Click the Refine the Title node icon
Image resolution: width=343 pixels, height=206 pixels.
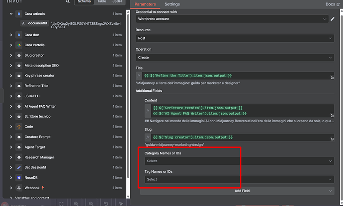[x=19, y=86]
